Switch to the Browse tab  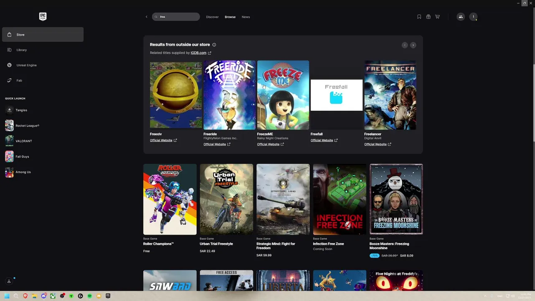[230, 17]
